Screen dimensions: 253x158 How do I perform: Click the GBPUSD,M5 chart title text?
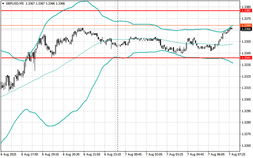(x=15, y=4)
